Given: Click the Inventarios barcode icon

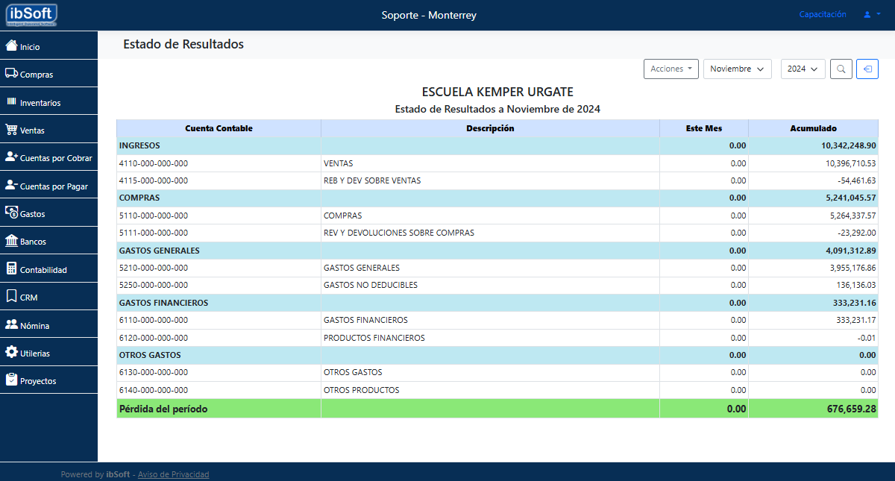Looking at the screenshot, I should [11, 101].
